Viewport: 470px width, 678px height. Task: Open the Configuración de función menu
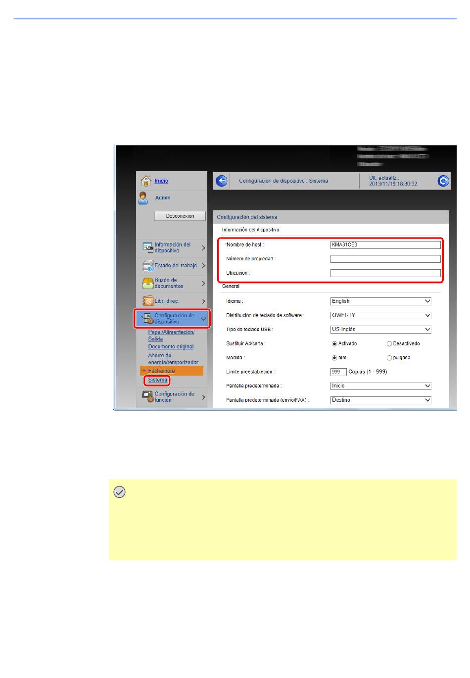[174, 397]
